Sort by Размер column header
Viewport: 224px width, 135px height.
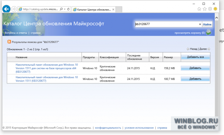168,57
